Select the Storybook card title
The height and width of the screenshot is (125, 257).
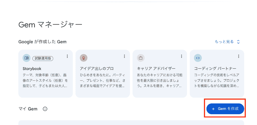tap(32, 69)
